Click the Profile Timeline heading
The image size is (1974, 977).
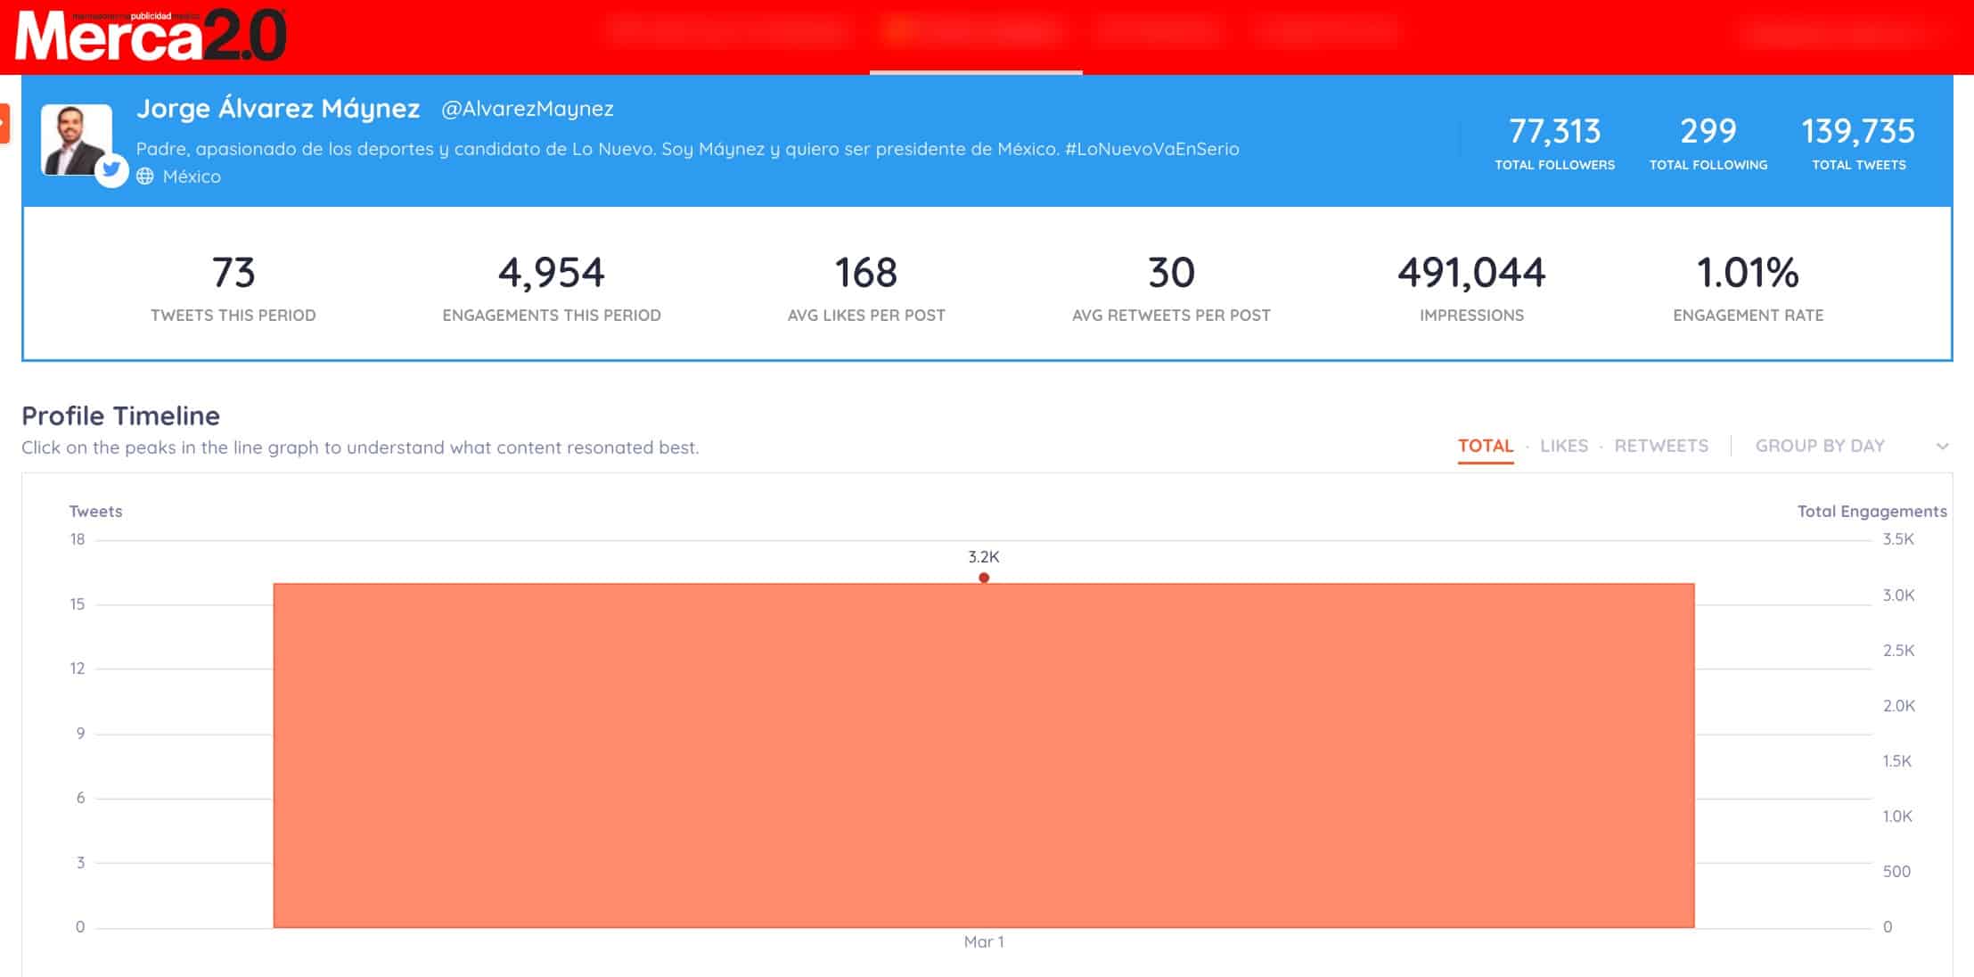[120, 415]
